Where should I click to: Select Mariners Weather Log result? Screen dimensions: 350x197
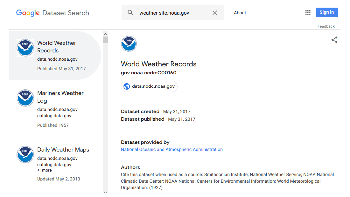(55, 109)
